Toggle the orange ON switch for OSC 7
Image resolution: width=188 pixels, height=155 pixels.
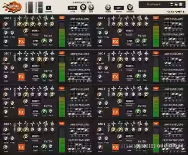[62, 124]
